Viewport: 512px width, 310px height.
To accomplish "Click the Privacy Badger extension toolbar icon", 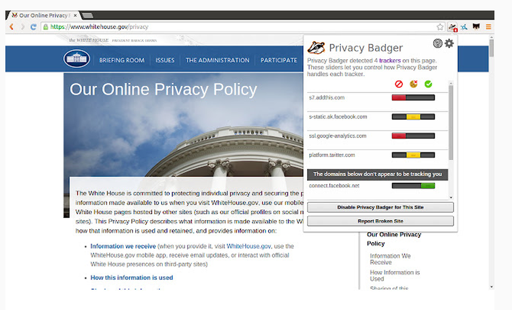I will (x=452, y=27).
